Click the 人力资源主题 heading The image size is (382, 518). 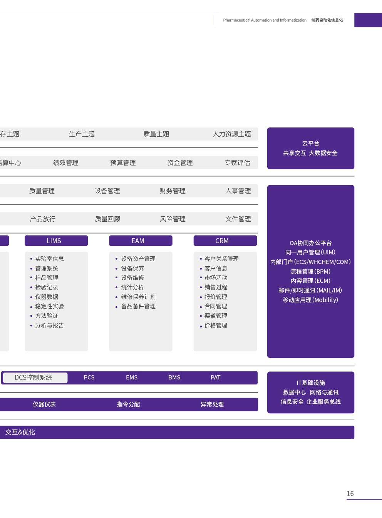[231, 134]
